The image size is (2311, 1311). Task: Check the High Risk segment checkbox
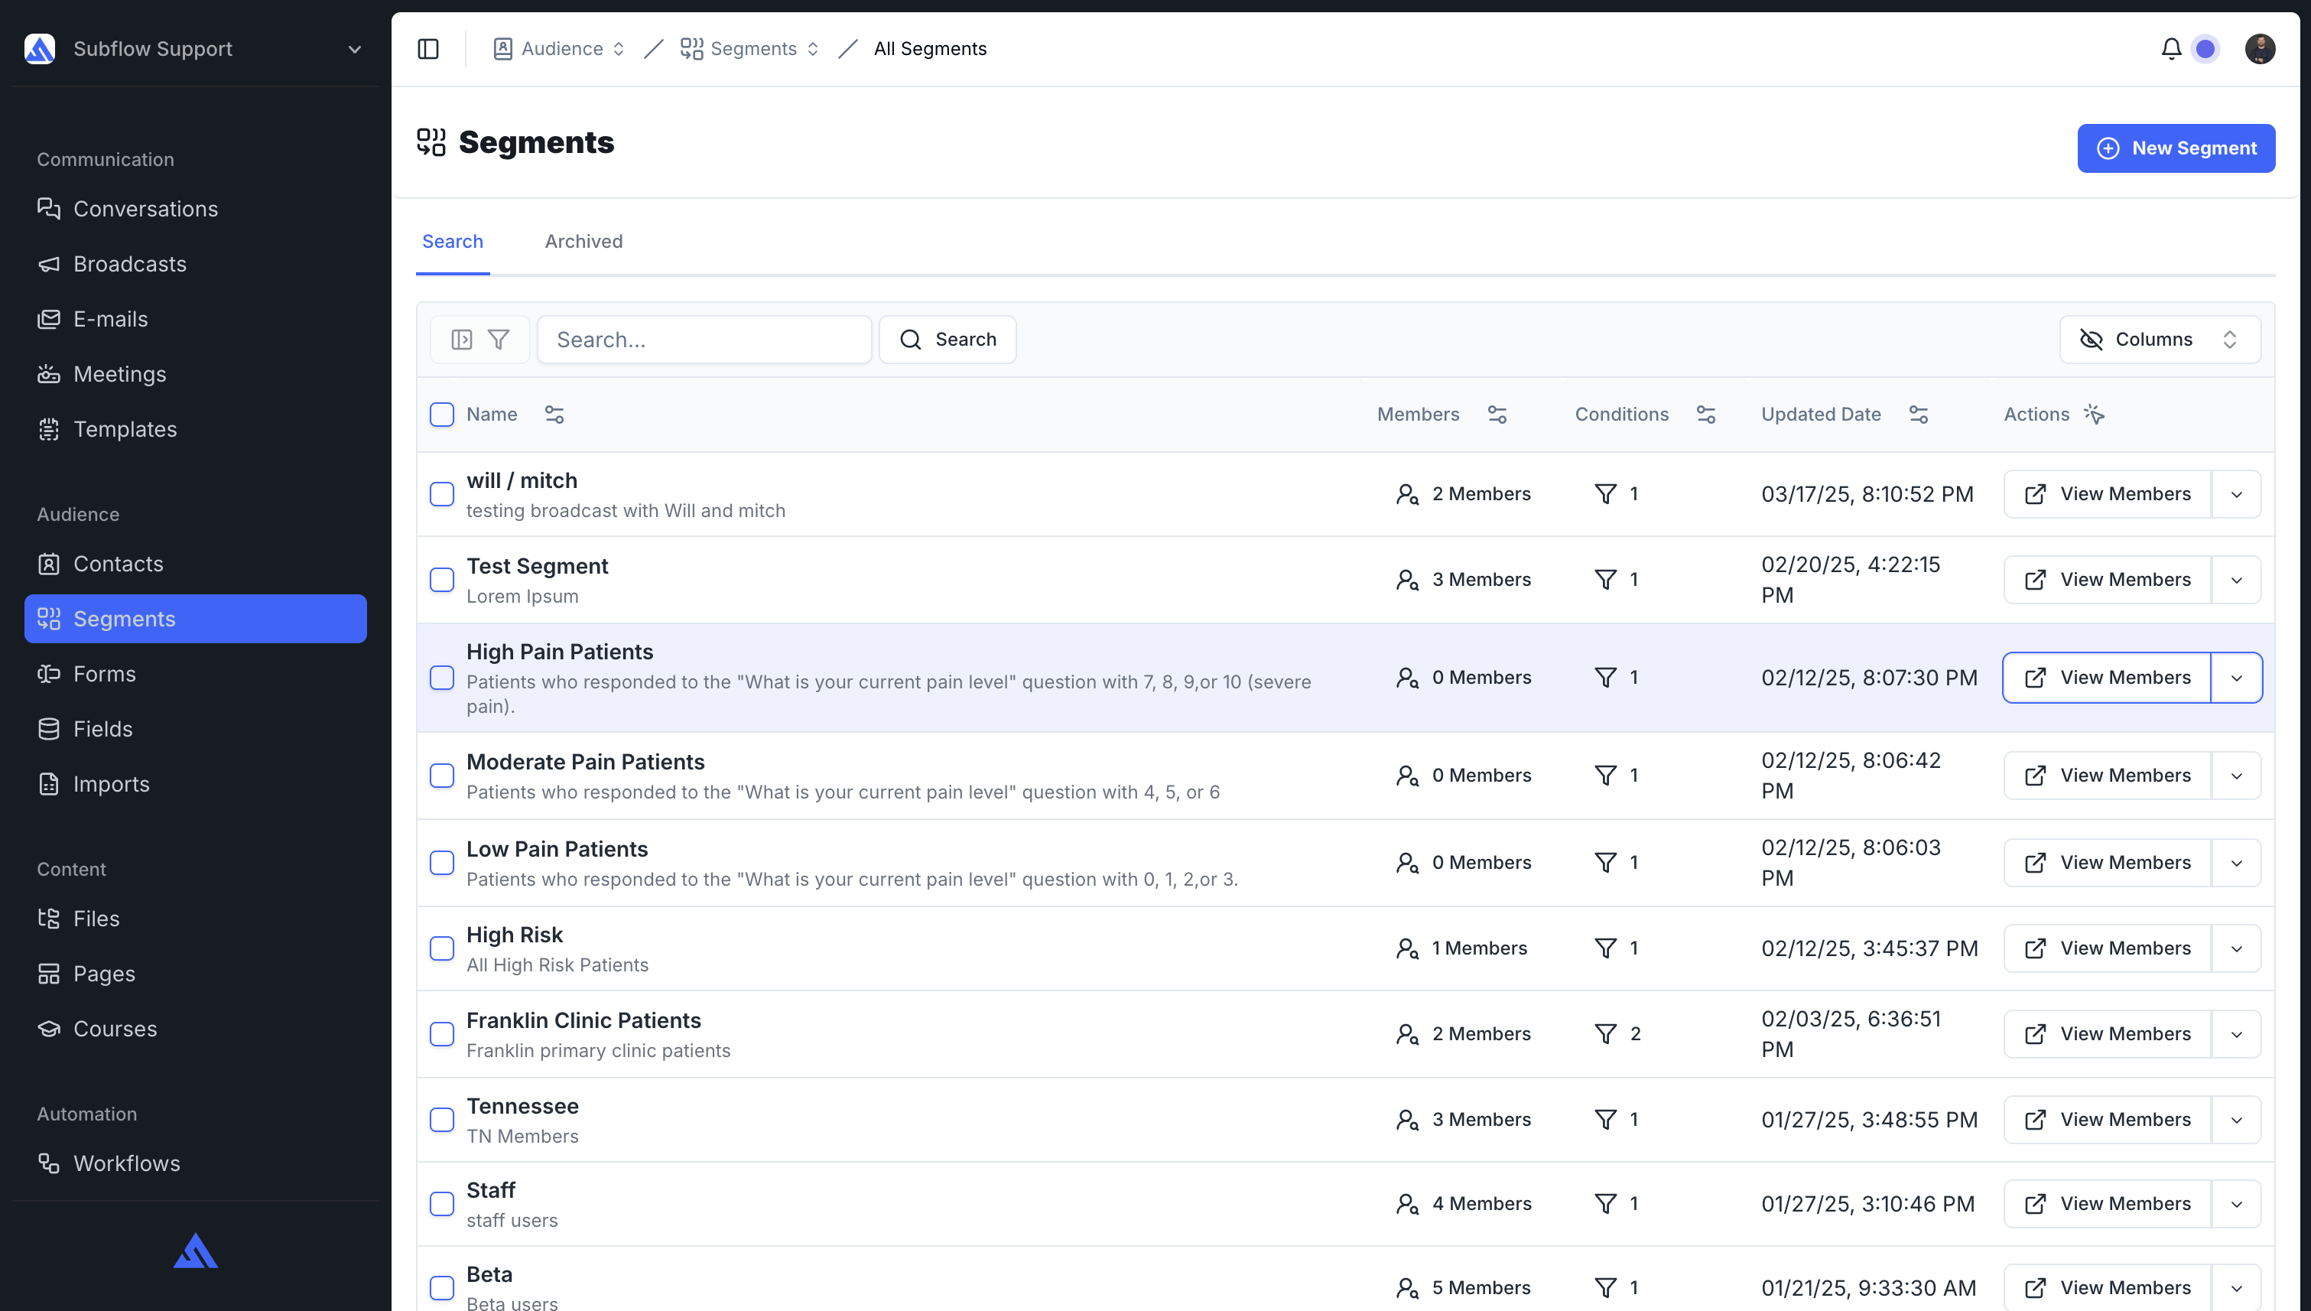coord(442,948)
